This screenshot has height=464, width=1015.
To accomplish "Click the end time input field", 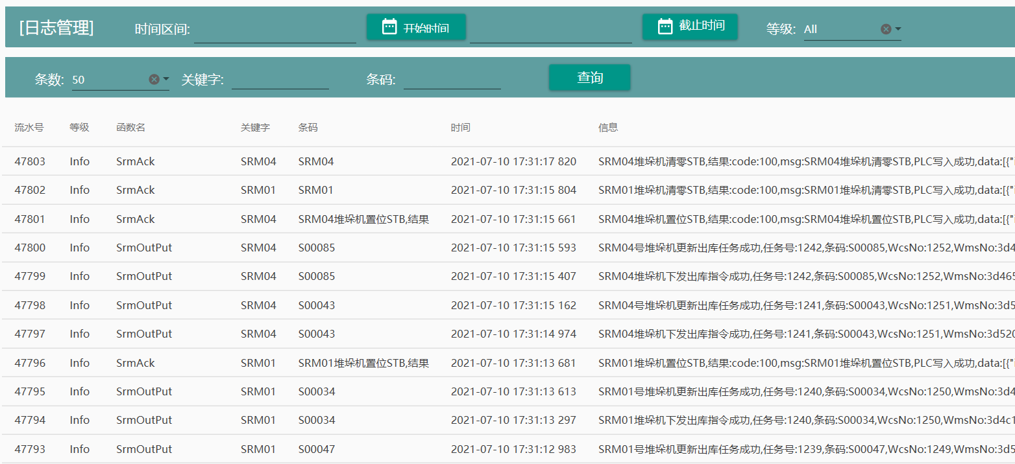I will point(551,30).
